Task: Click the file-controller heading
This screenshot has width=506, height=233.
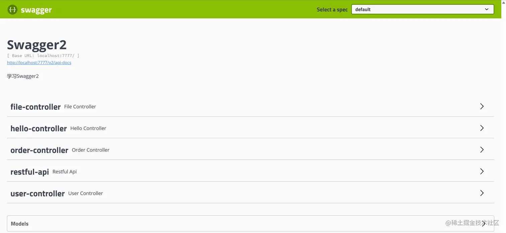Action: (35, 107)
